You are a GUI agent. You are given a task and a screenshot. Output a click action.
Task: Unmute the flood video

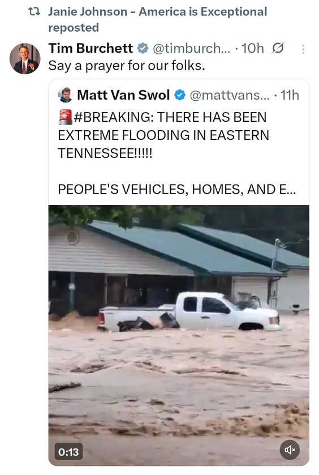[290, 450]
